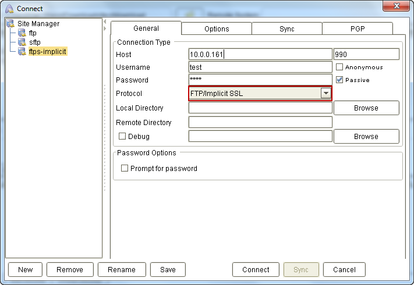
Task: Click the Remote Directory input field
Action: click(260, 122)
